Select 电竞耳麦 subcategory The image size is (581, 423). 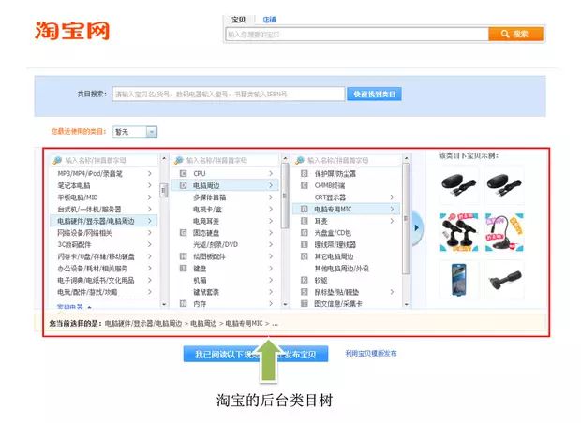[225, 221]
